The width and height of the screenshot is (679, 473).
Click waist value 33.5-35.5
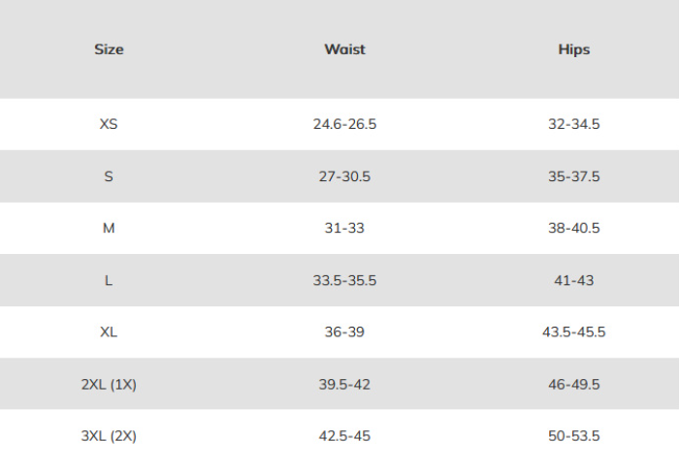point(344,280)
